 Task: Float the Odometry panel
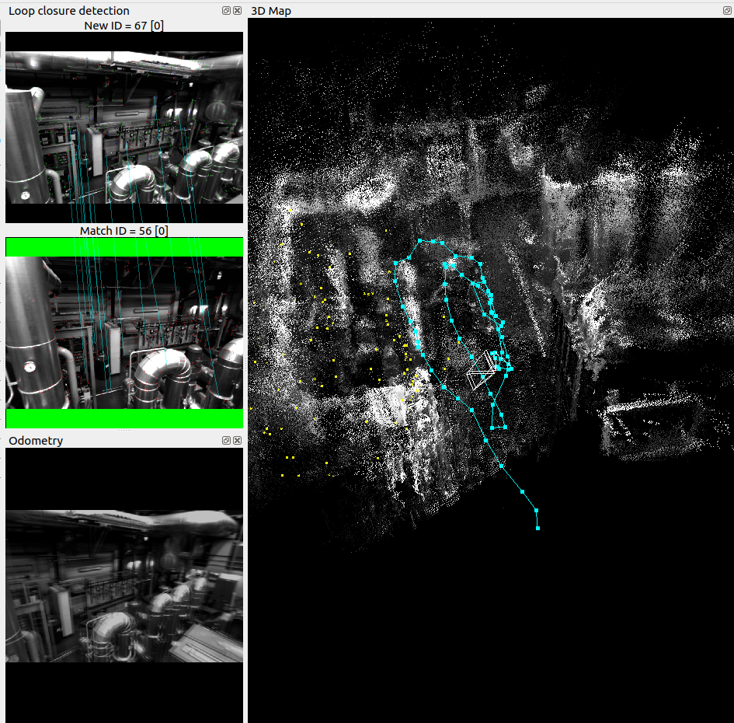click(x=226, y=440)
